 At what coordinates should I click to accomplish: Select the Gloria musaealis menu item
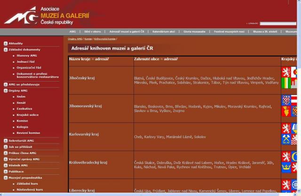point(194,32)
